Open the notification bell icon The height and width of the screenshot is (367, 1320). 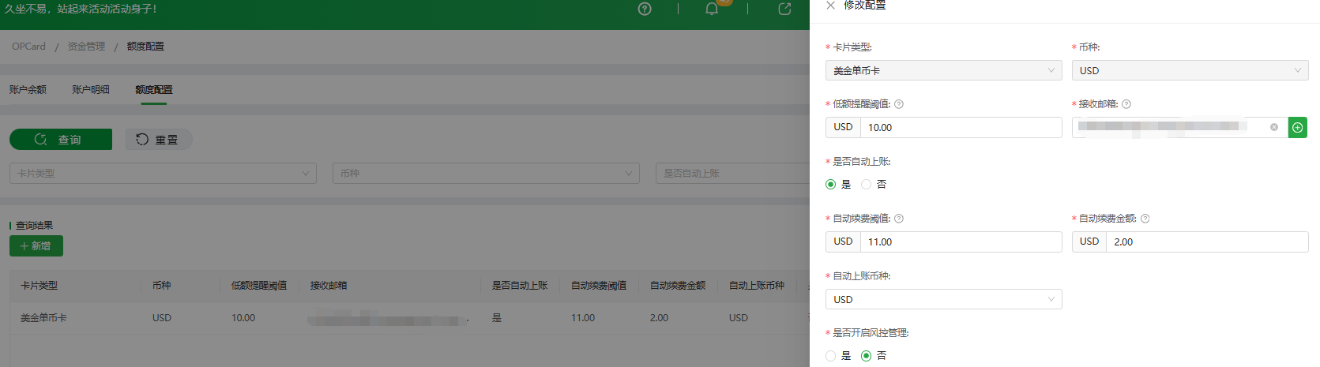point(712,9)
